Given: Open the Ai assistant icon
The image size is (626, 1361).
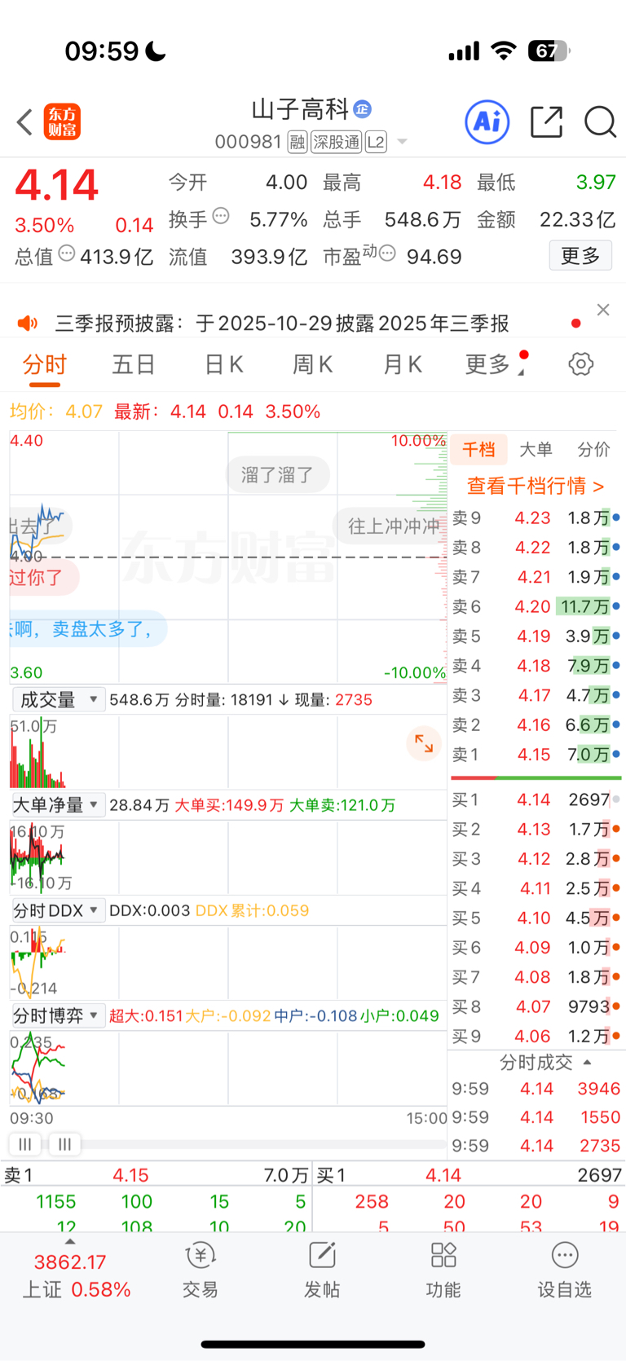Looking at the screenshot, I should (487, 122).
